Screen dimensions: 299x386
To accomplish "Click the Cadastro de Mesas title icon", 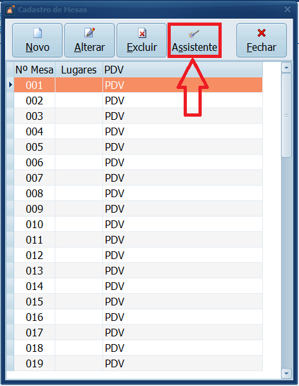I will [10, 10].
